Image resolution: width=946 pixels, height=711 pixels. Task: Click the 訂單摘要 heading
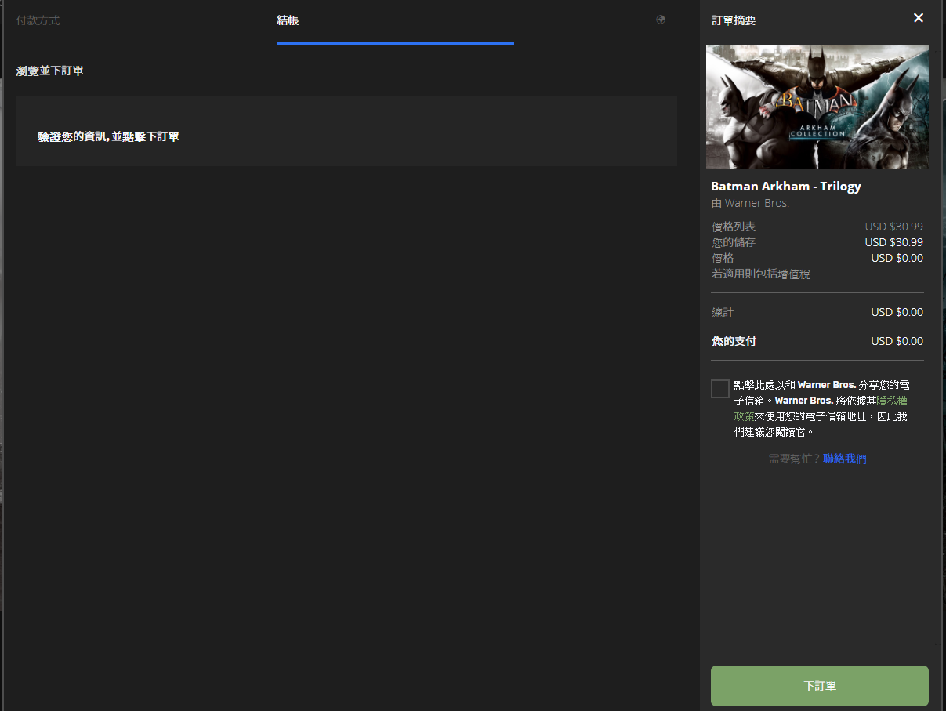[734, 20]
